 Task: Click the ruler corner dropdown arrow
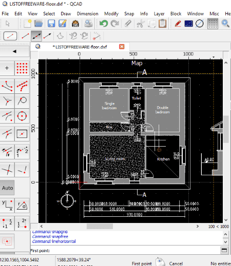pyautogui.click(x=214, y=57)
